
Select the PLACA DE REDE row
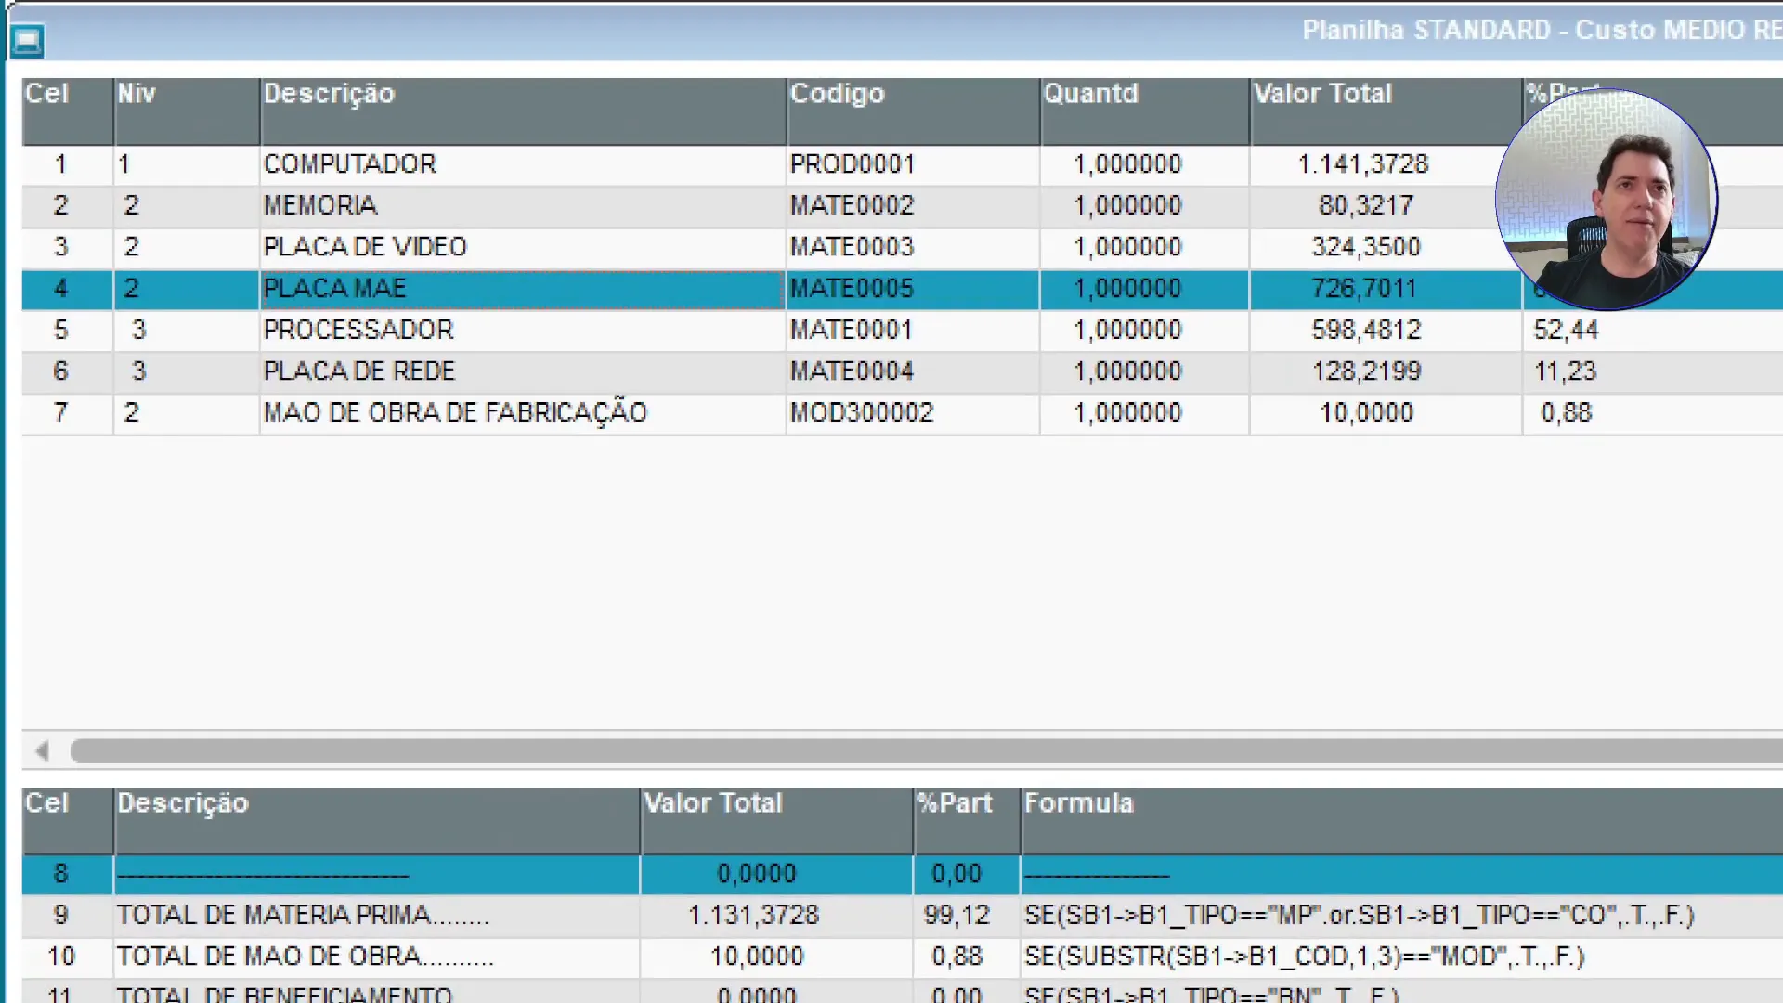click(359, 371)
